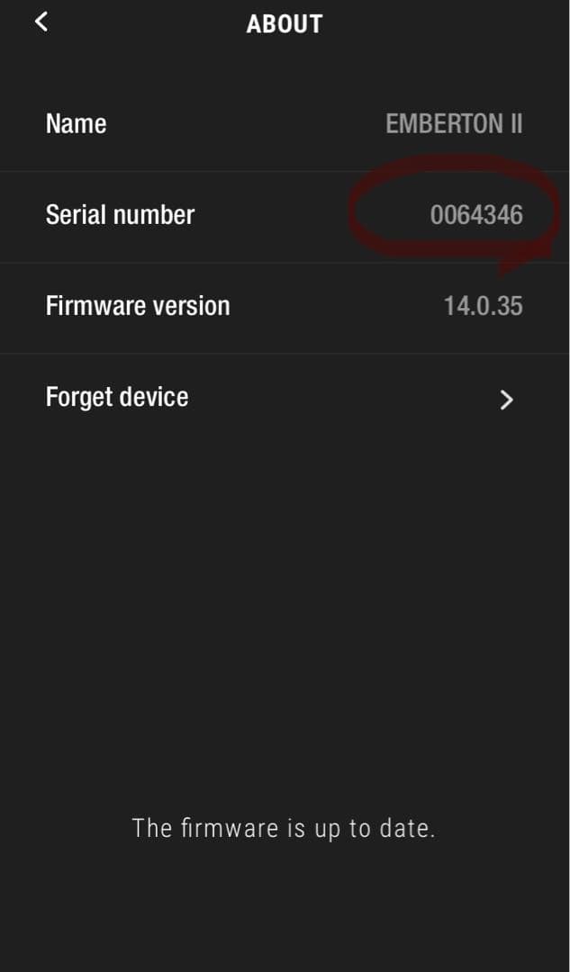The image size is (570, 972).
Task: Click the EMBERTON II device name value
Action: coord(454,124)
